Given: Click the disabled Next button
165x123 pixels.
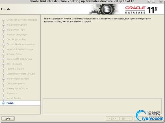Looking at the screenshot, I should [x=126, y=118].
